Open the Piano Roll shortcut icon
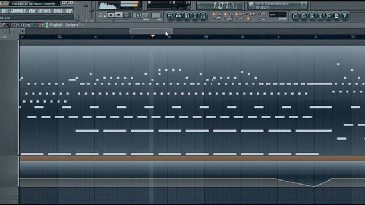 pyautogui.click(x=186, y=15)
